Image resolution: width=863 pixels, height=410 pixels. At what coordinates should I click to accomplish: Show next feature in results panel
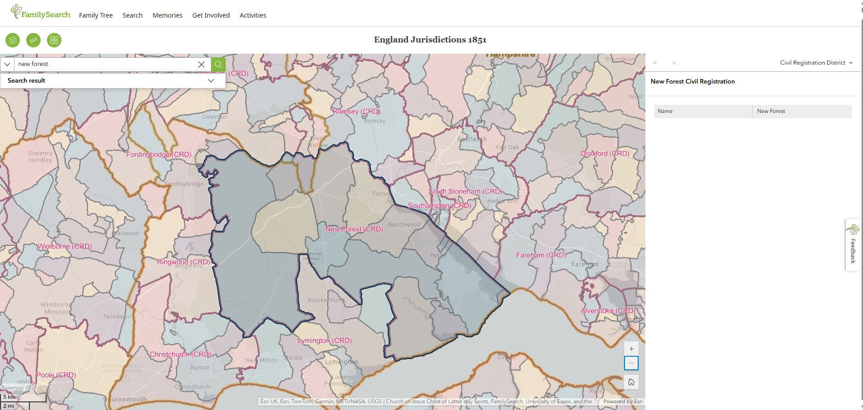click(x=674, y=63)
